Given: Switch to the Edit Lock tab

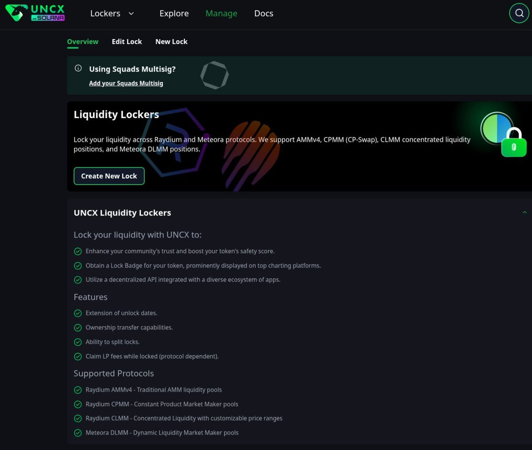Looking at the screenshot, I should 127,41.
